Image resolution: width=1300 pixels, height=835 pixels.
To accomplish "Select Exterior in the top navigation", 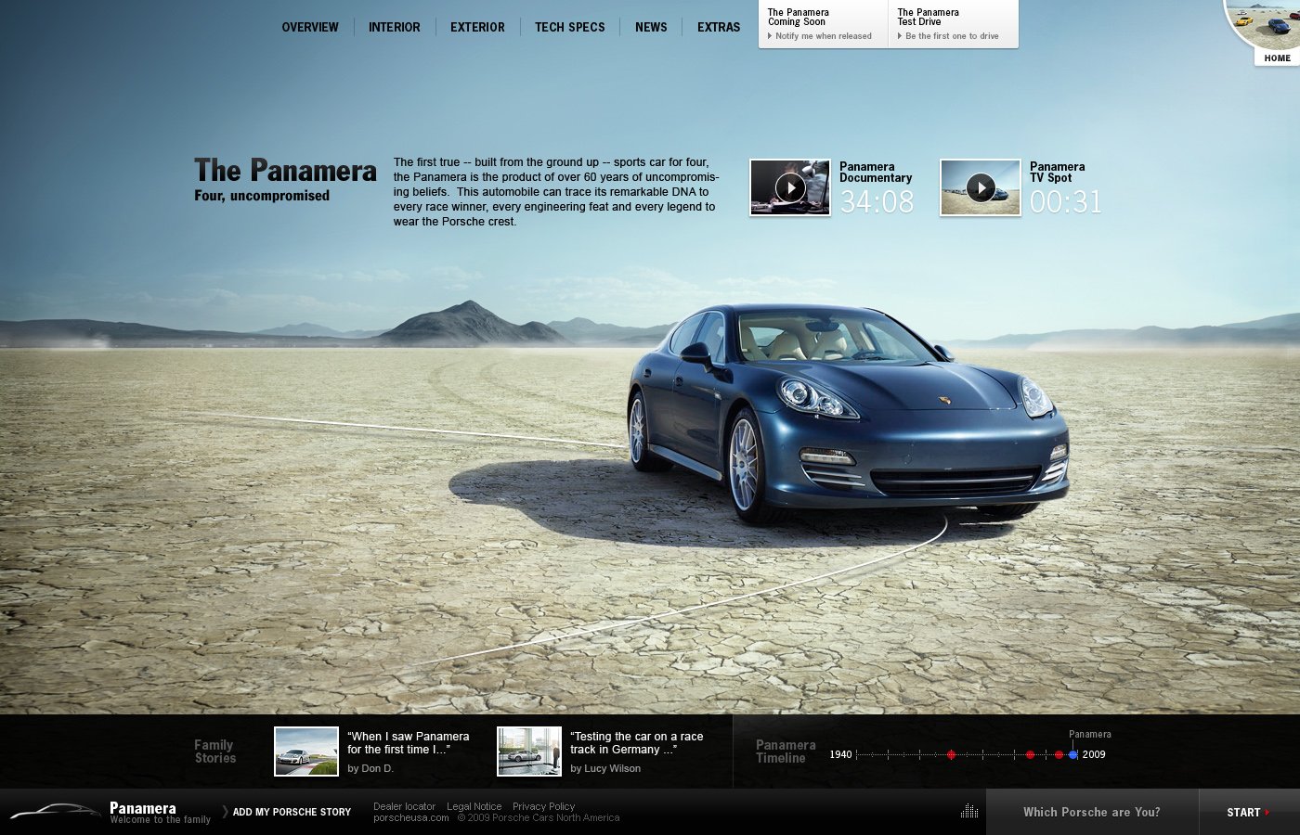I will (477, 28).
